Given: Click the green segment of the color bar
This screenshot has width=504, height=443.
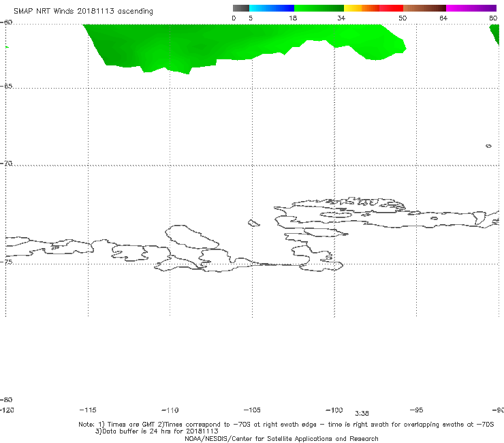Looking at the screenshot, I should [x=319, y=8].
